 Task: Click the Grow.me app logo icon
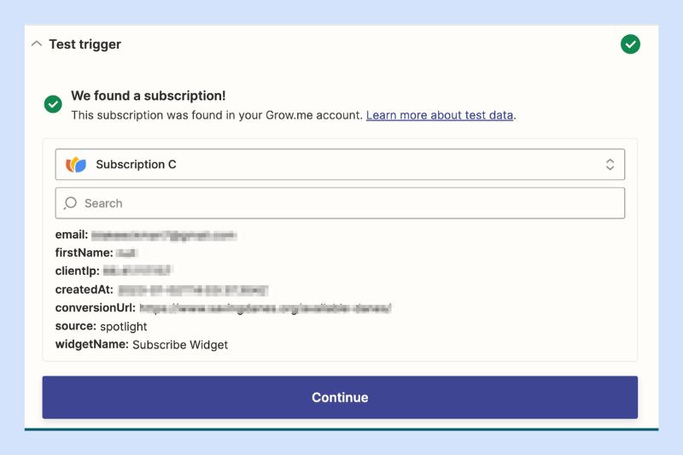pyautogui.click(x=76, y=165)
